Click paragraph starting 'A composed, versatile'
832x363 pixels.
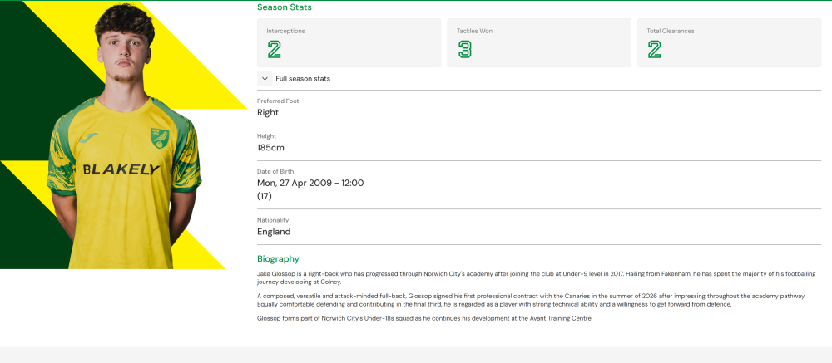click(x=532, y=300)
